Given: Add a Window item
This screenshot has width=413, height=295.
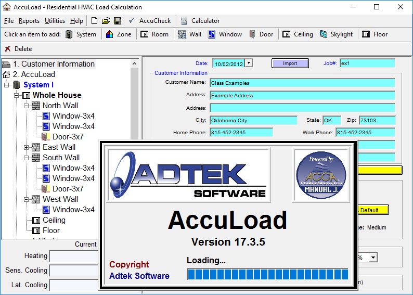Looking at the screenshot, I should point(225,34).
